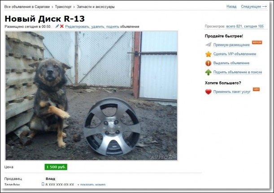Click 'Поднять объявление в поиске'
274x193 pixels.
pos(238,72)
